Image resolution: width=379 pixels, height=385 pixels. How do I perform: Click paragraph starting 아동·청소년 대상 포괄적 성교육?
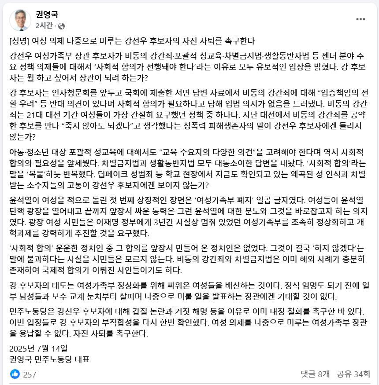point(189,169)
